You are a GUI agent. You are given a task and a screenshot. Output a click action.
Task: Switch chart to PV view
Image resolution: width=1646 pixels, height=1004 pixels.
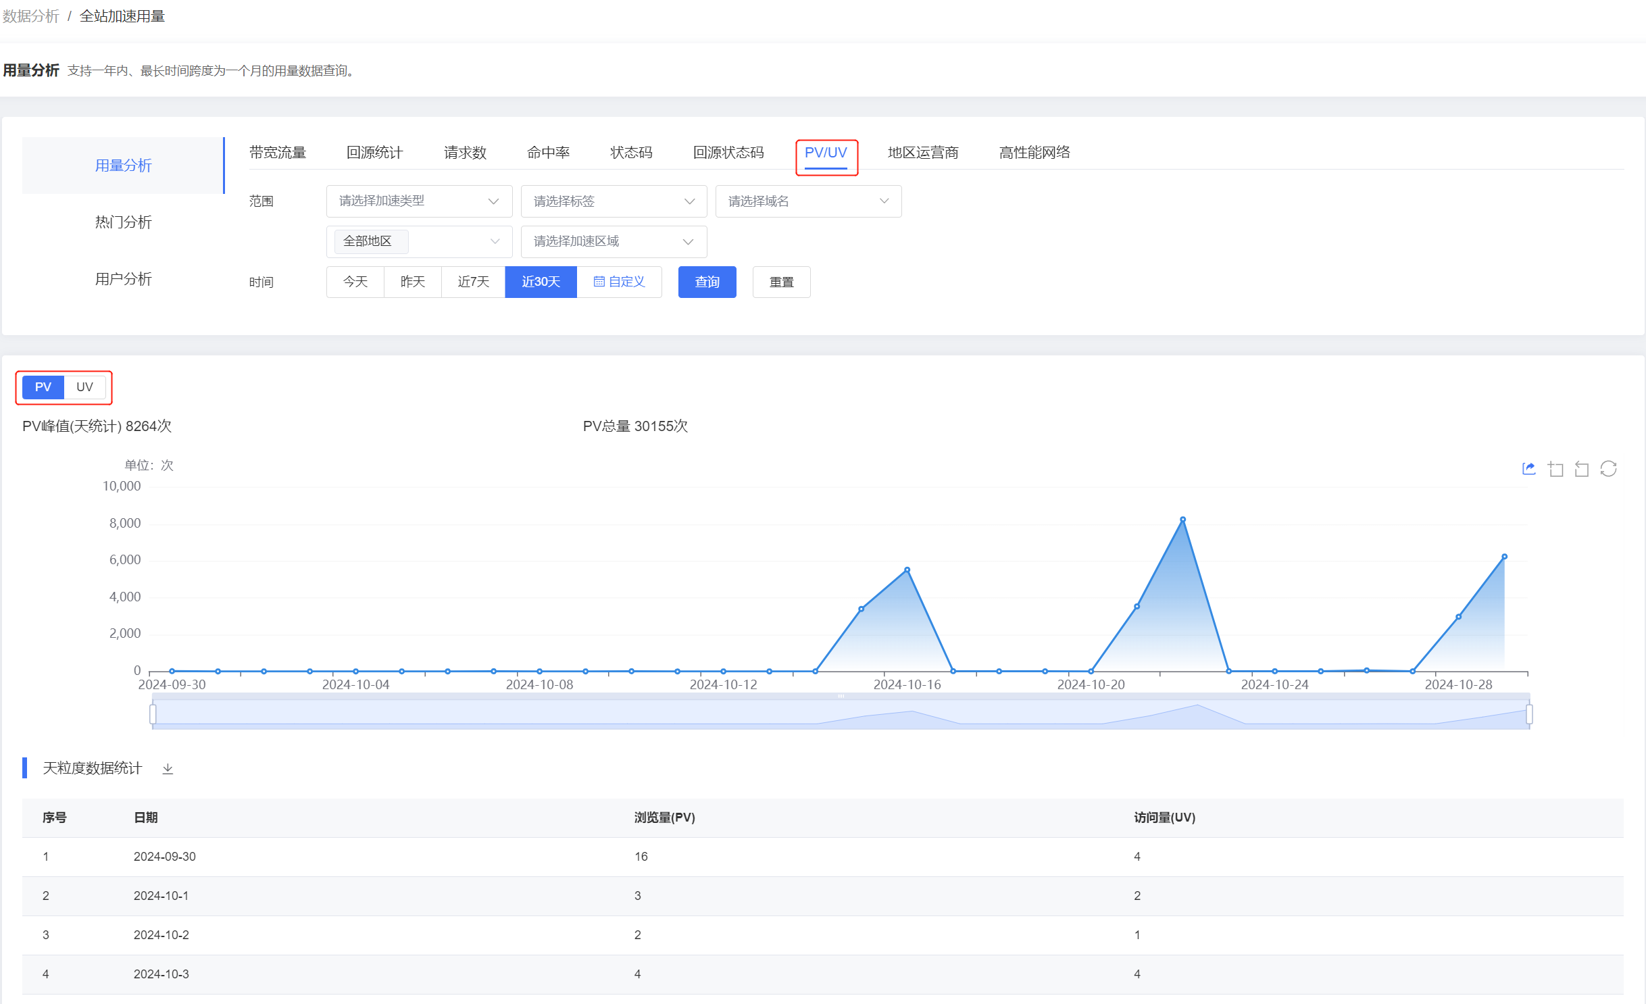click(x=43, y=387)
